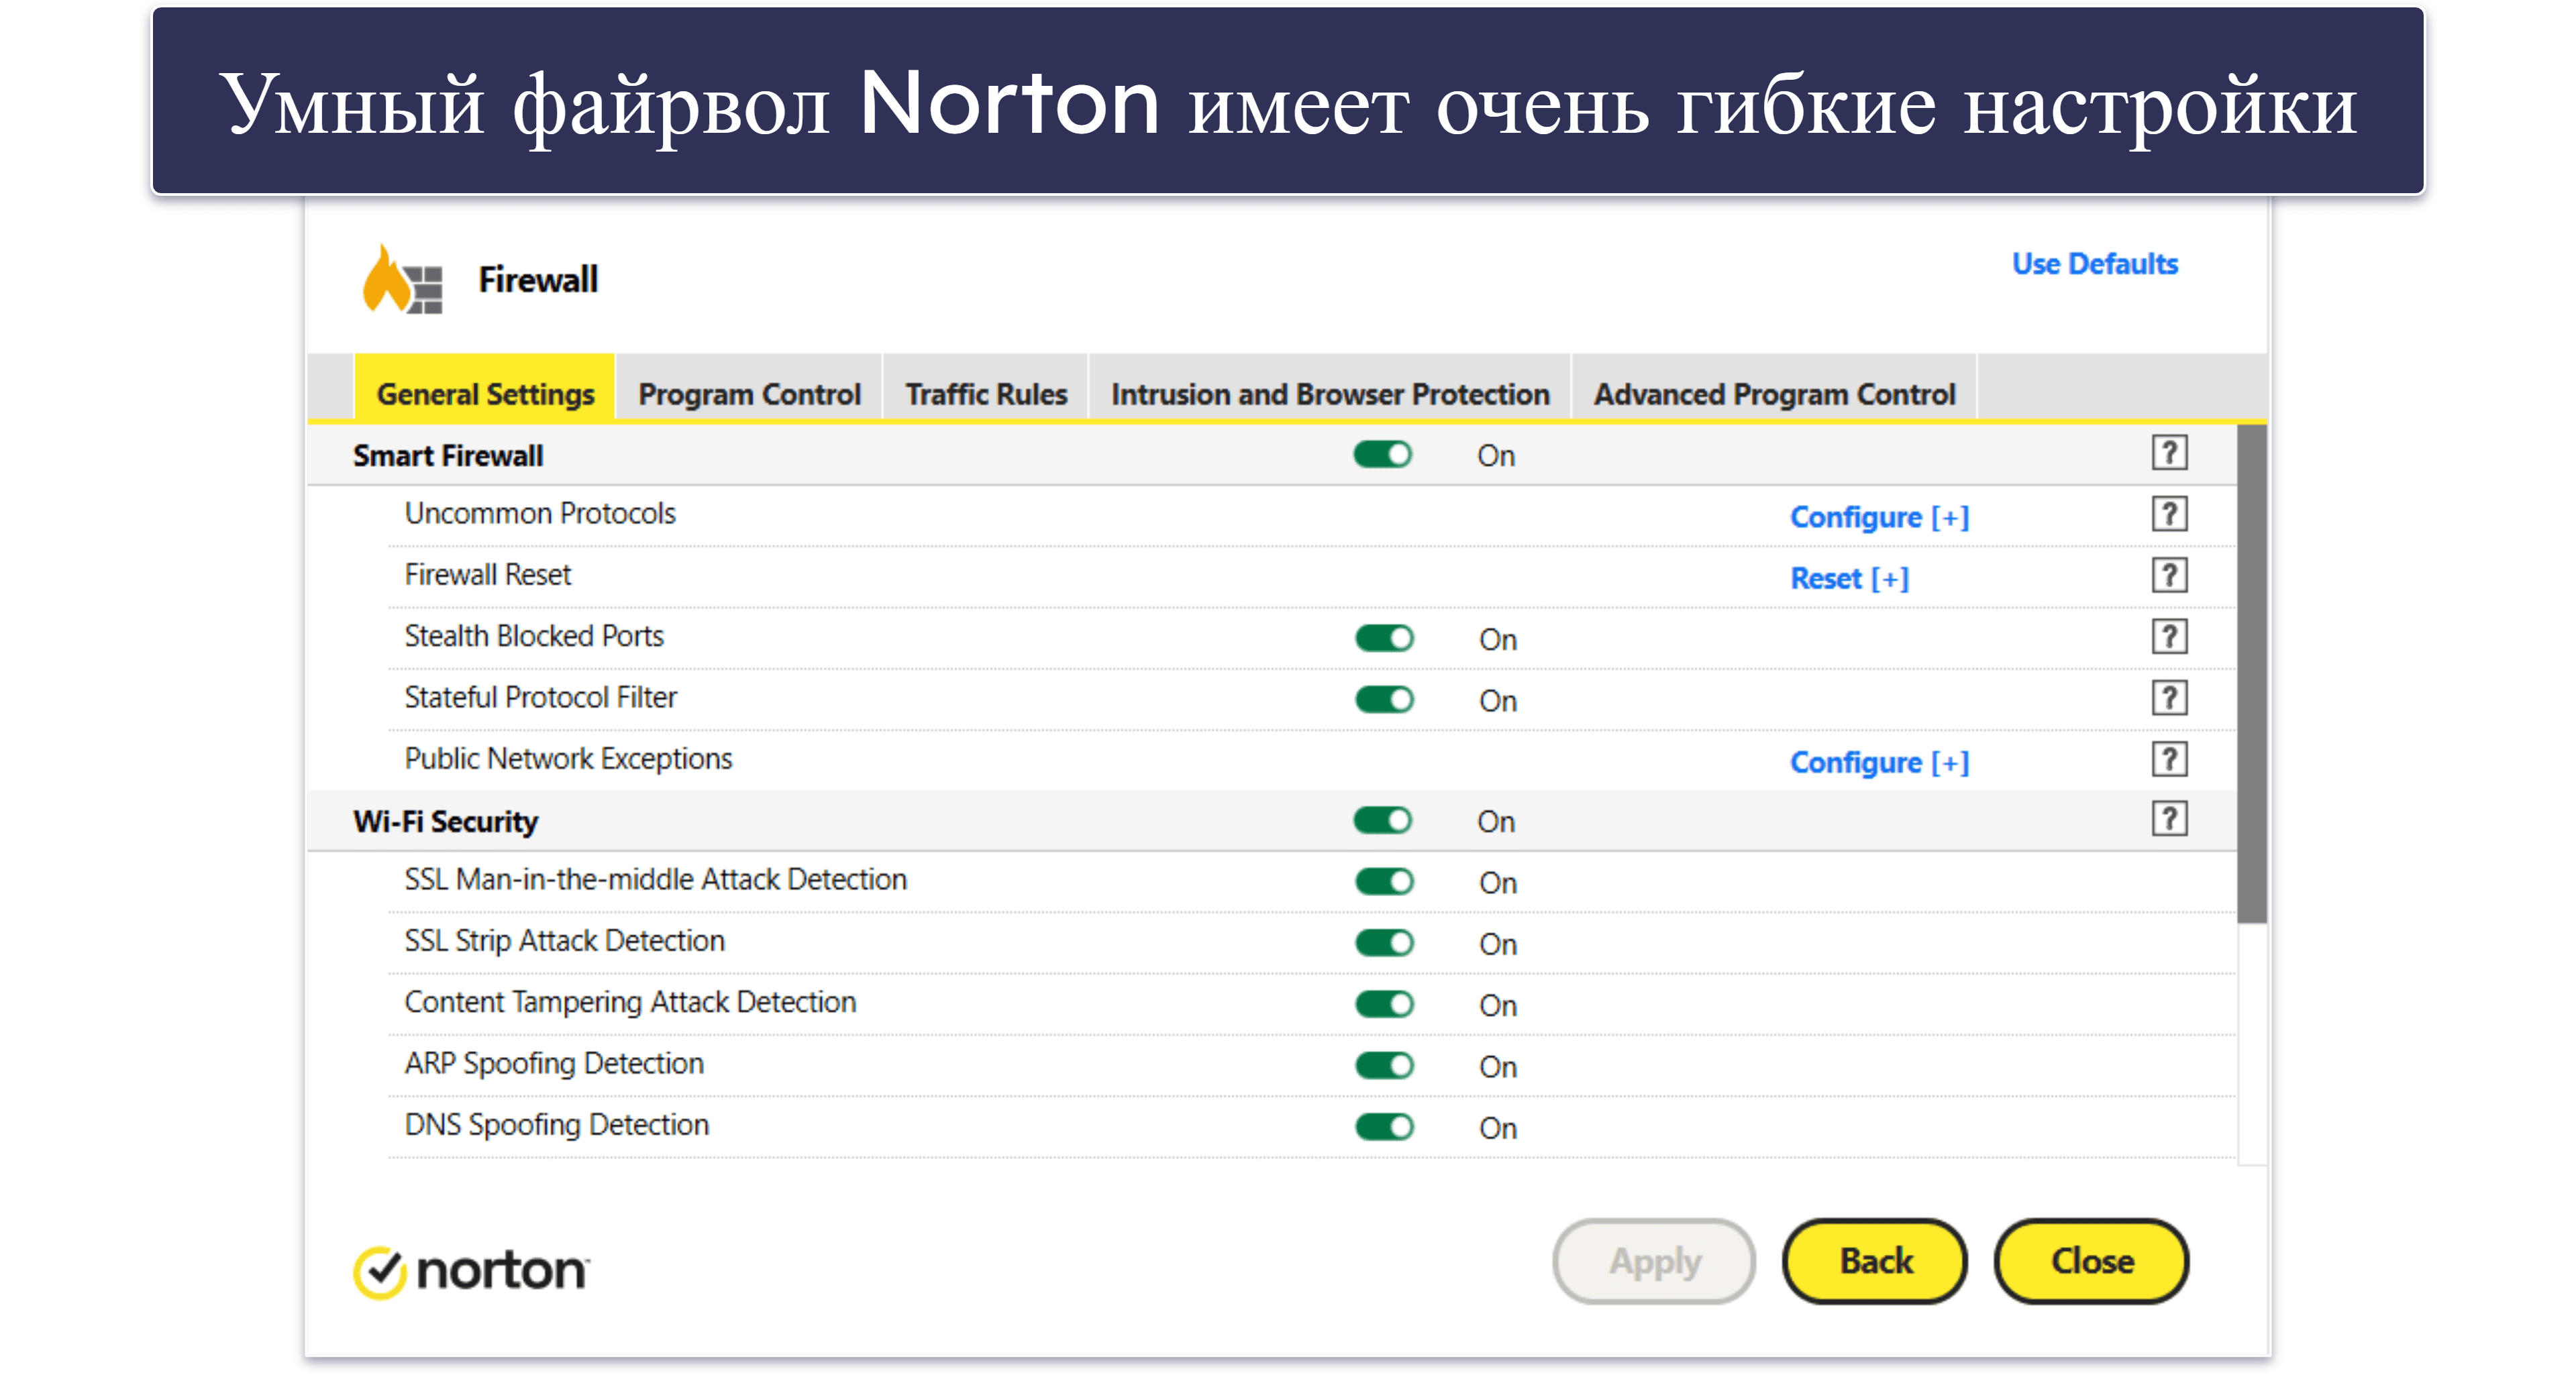Click the settings list vertical scrollbar

(x=2251, y=675)
